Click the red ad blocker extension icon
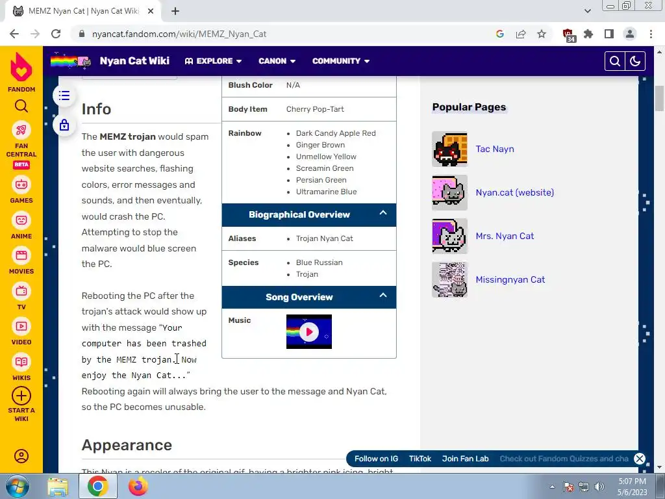The height and width of the screenshot is (499, 665). coord(568,35)
